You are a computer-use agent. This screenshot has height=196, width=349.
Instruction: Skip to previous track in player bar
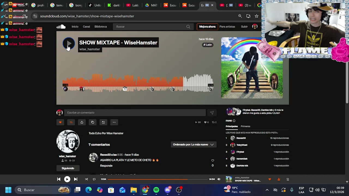pyautogui.click(x=59, y=179)
